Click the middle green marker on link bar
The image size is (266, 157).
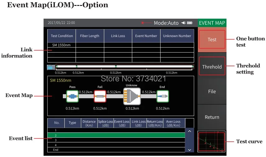(116, 67)
